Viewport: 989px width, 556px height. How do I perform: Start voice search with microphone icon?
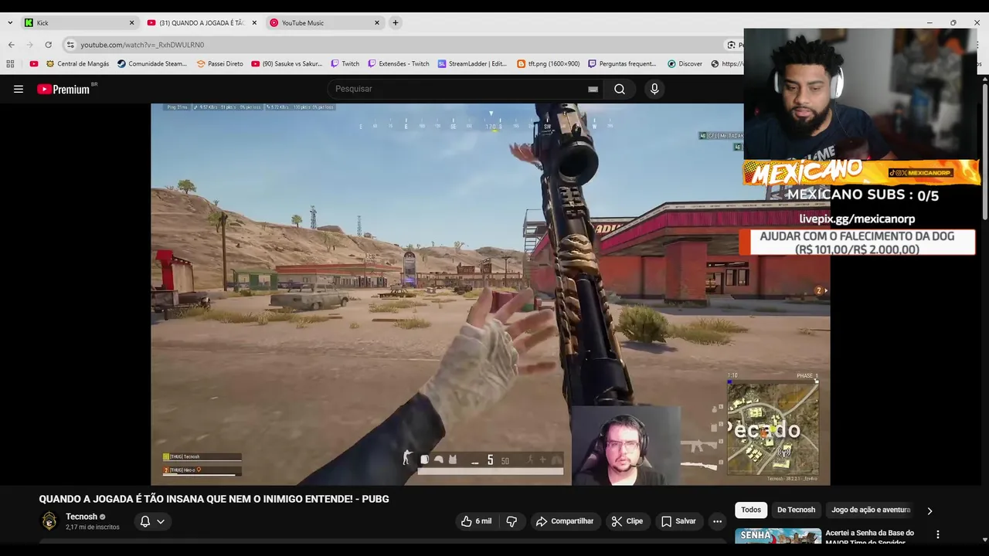tap(654, 89)
